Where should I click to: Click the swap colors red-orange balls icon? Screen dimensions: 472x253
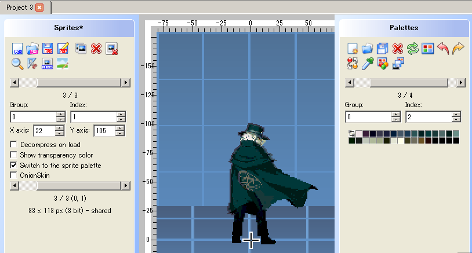tap(353, 64)
